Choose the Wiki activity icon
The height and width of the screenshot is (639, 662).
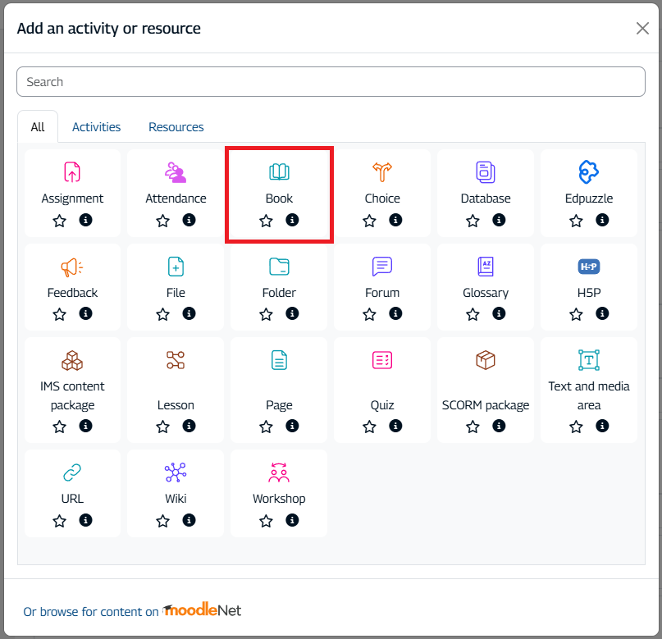point(176,472)
